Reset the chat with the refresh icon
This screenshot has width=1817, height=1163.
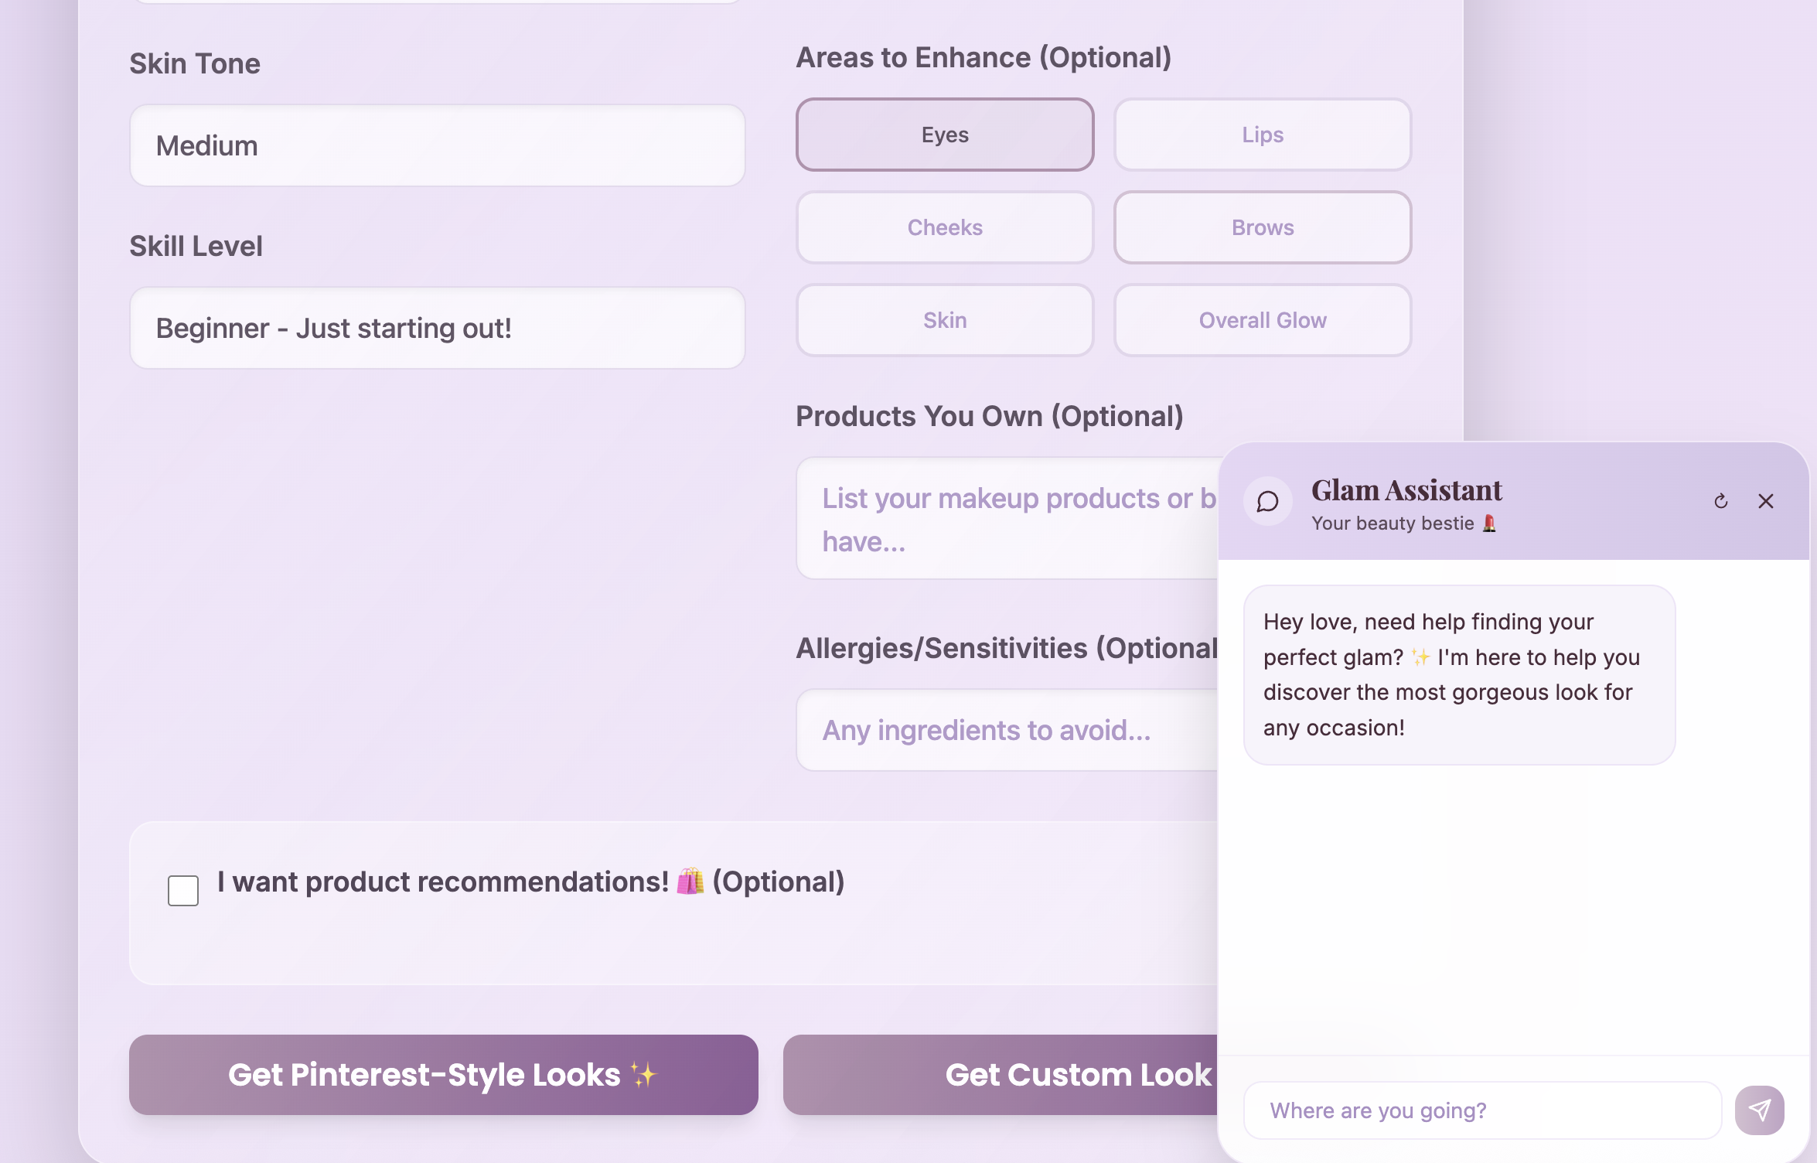1720,502
